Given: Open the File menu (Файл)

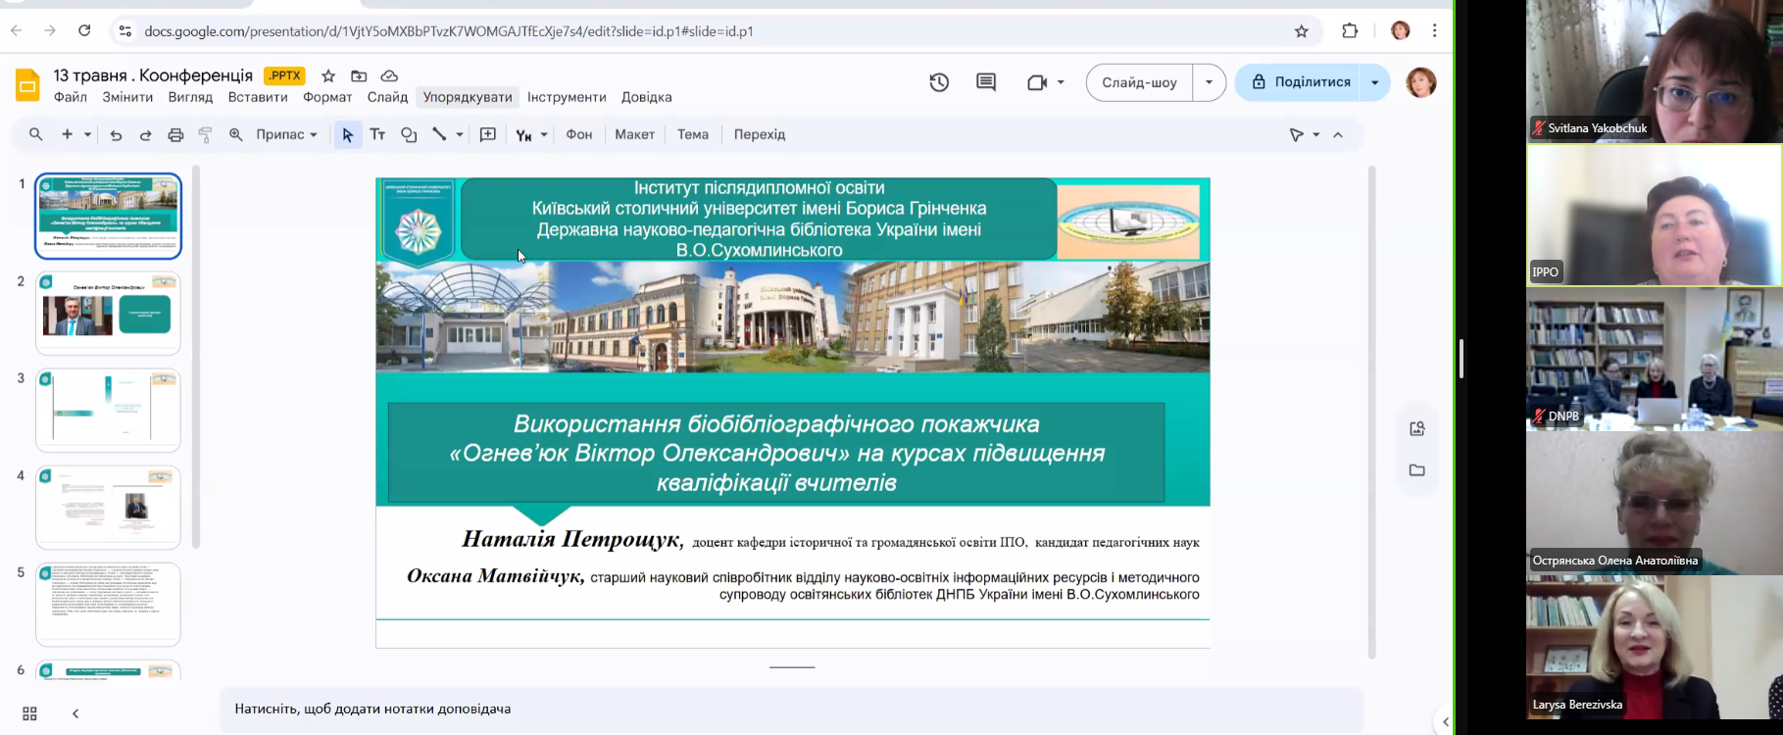Looking at the screenshot, I should click(x=71, y=97).
